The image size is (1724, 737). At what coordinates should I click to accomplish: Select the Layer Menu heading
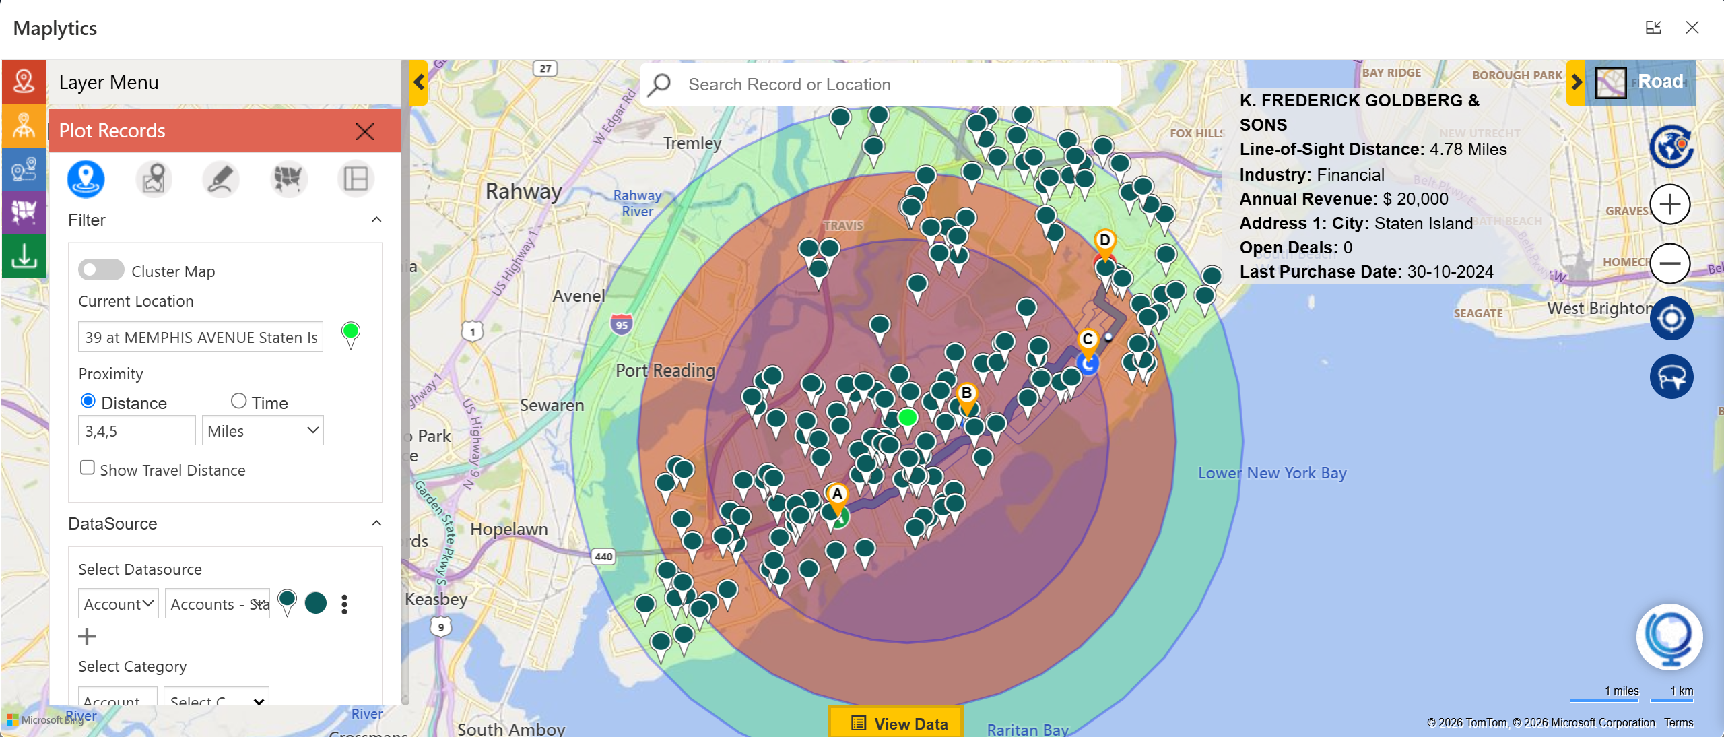[109, 82]
